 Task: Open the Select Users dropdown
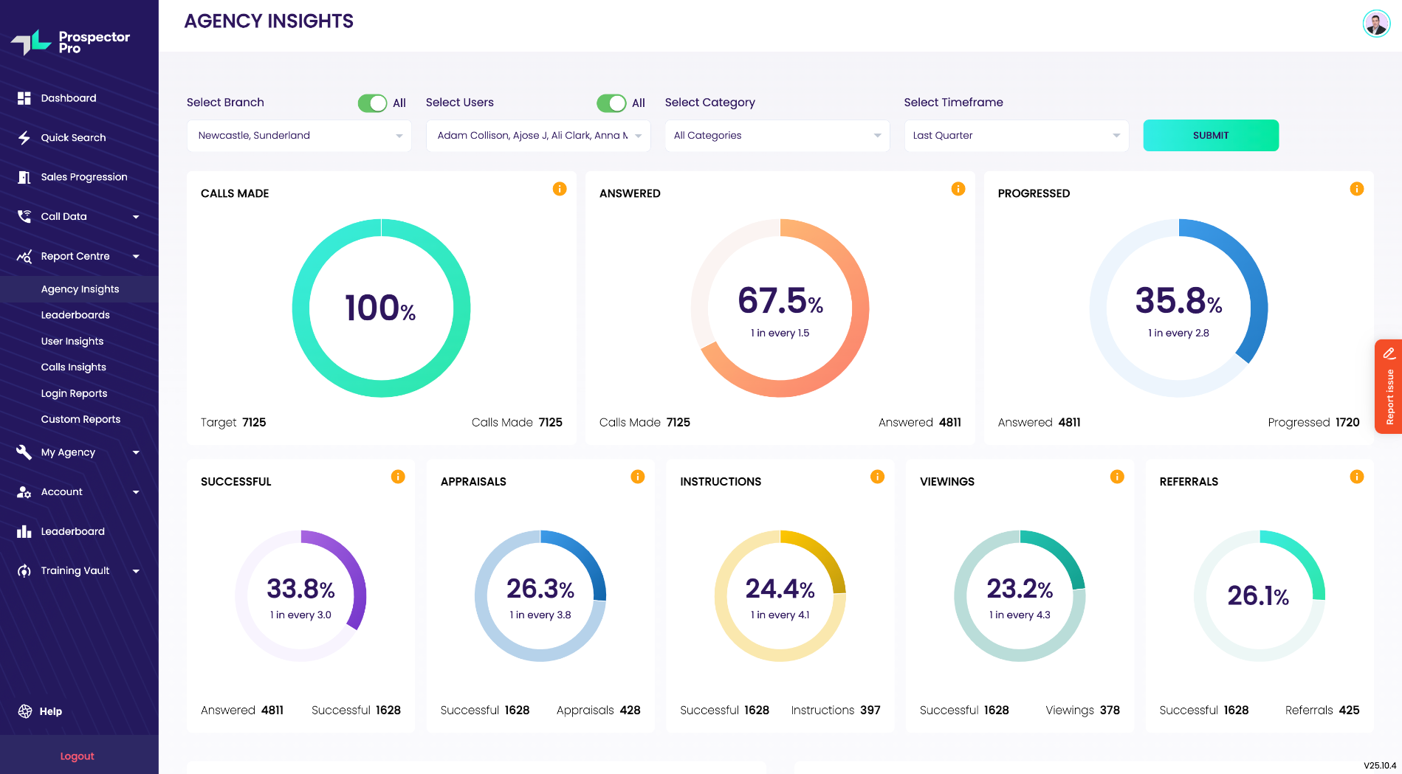538,136
